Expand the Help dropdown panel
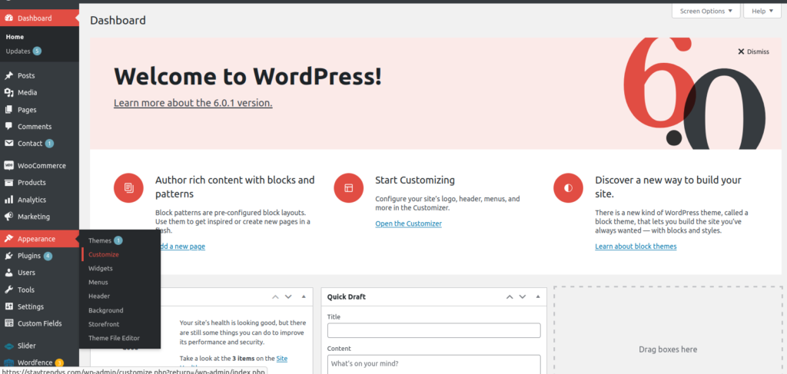This screenshot has width=787, height=374. [x=762, y=11]
